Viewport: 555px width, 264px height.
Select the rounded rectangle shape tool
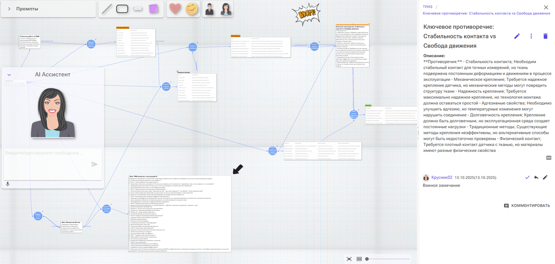pyautogui.click(x=122, y=9)
